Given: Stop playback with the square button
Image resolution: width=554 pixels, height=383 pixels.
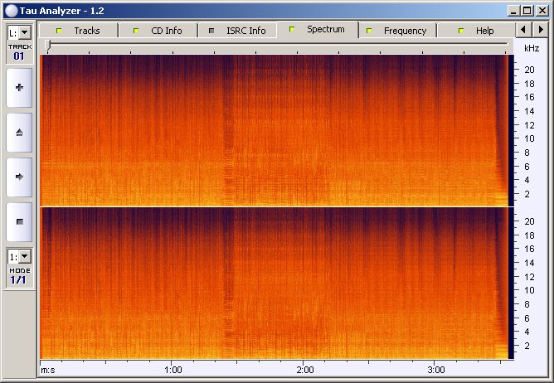Looking at the screenshot, I should click(19, 222).
